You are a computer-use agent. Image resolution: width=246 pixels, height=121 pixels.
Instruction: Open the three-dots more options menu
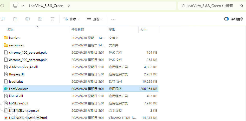click(x=113, y=19)
